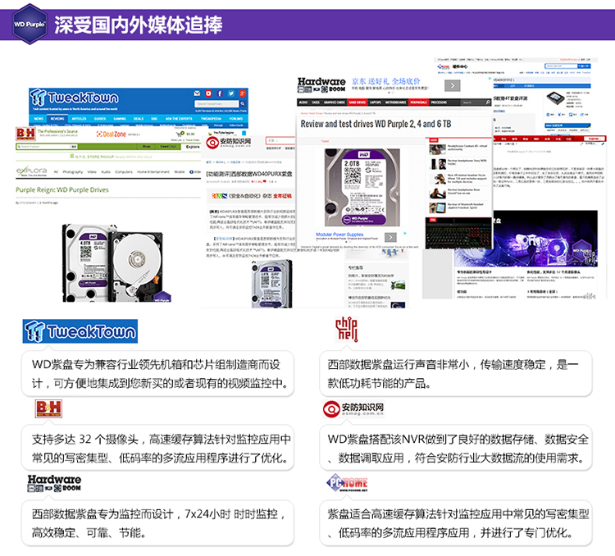The image size is (615, 556).
Task: Click the 安防知识网 logo in the website screenshot
Action: tap(229, 142)
